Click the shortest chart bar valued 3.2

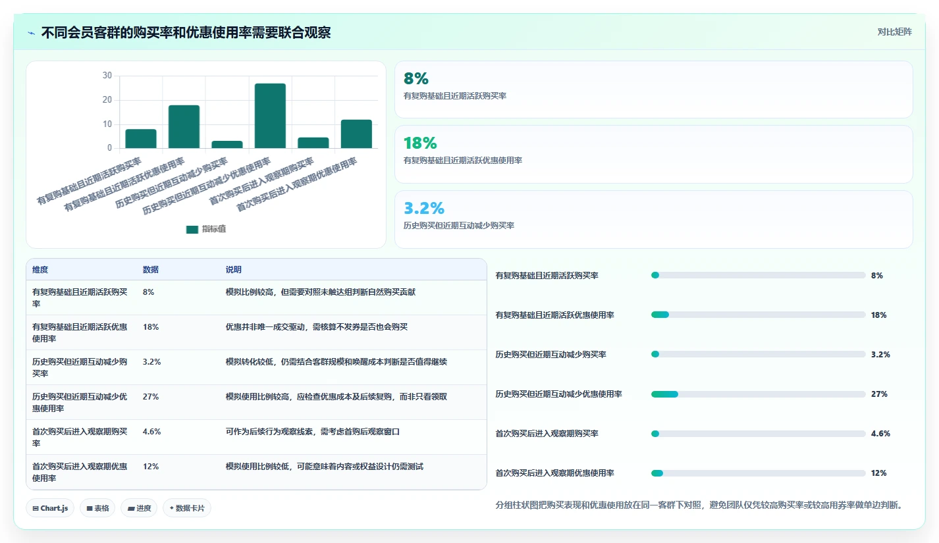[227, 144]
